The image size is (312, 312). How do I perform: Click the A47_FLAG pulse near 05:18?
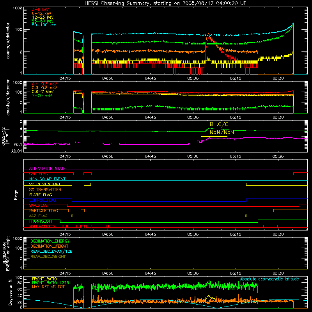tap(246, 216)
